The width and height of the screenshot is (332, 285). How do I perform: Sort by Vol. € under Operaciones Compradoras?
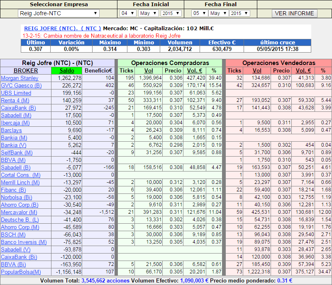tap(195, 70)
